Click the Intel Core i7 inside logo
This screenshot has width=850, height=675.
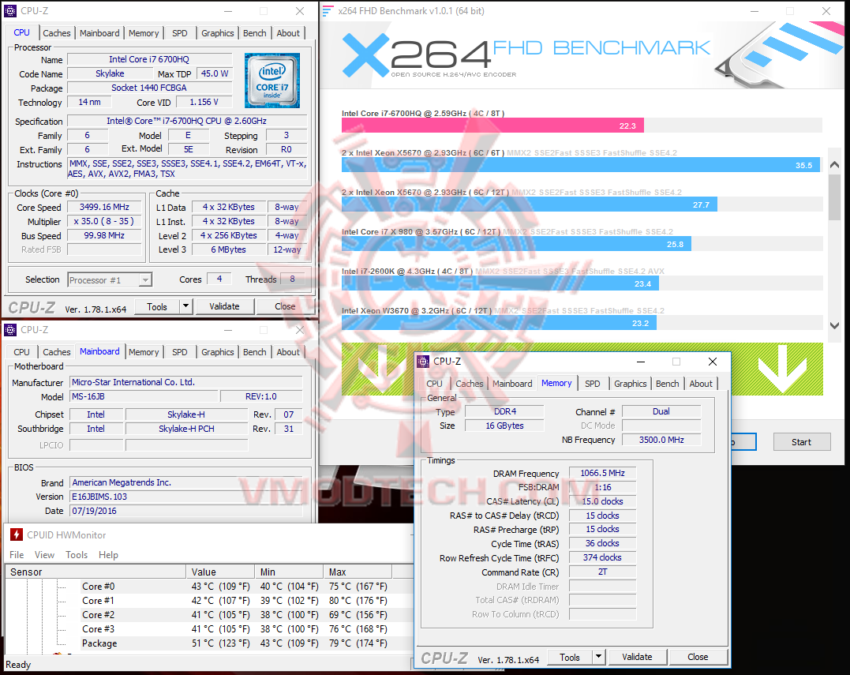pyautogui.click(x=272, y=81)
